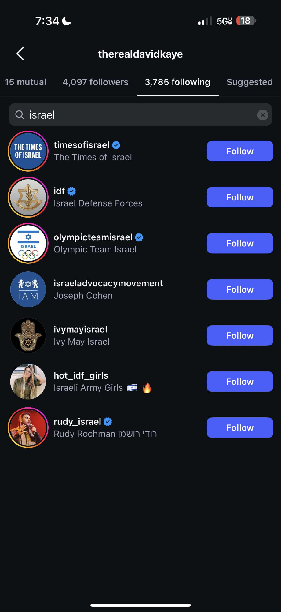Viewport: 281px width, 612px height.
Task: Focus the search field containing israel
Action: click(137, 115)
